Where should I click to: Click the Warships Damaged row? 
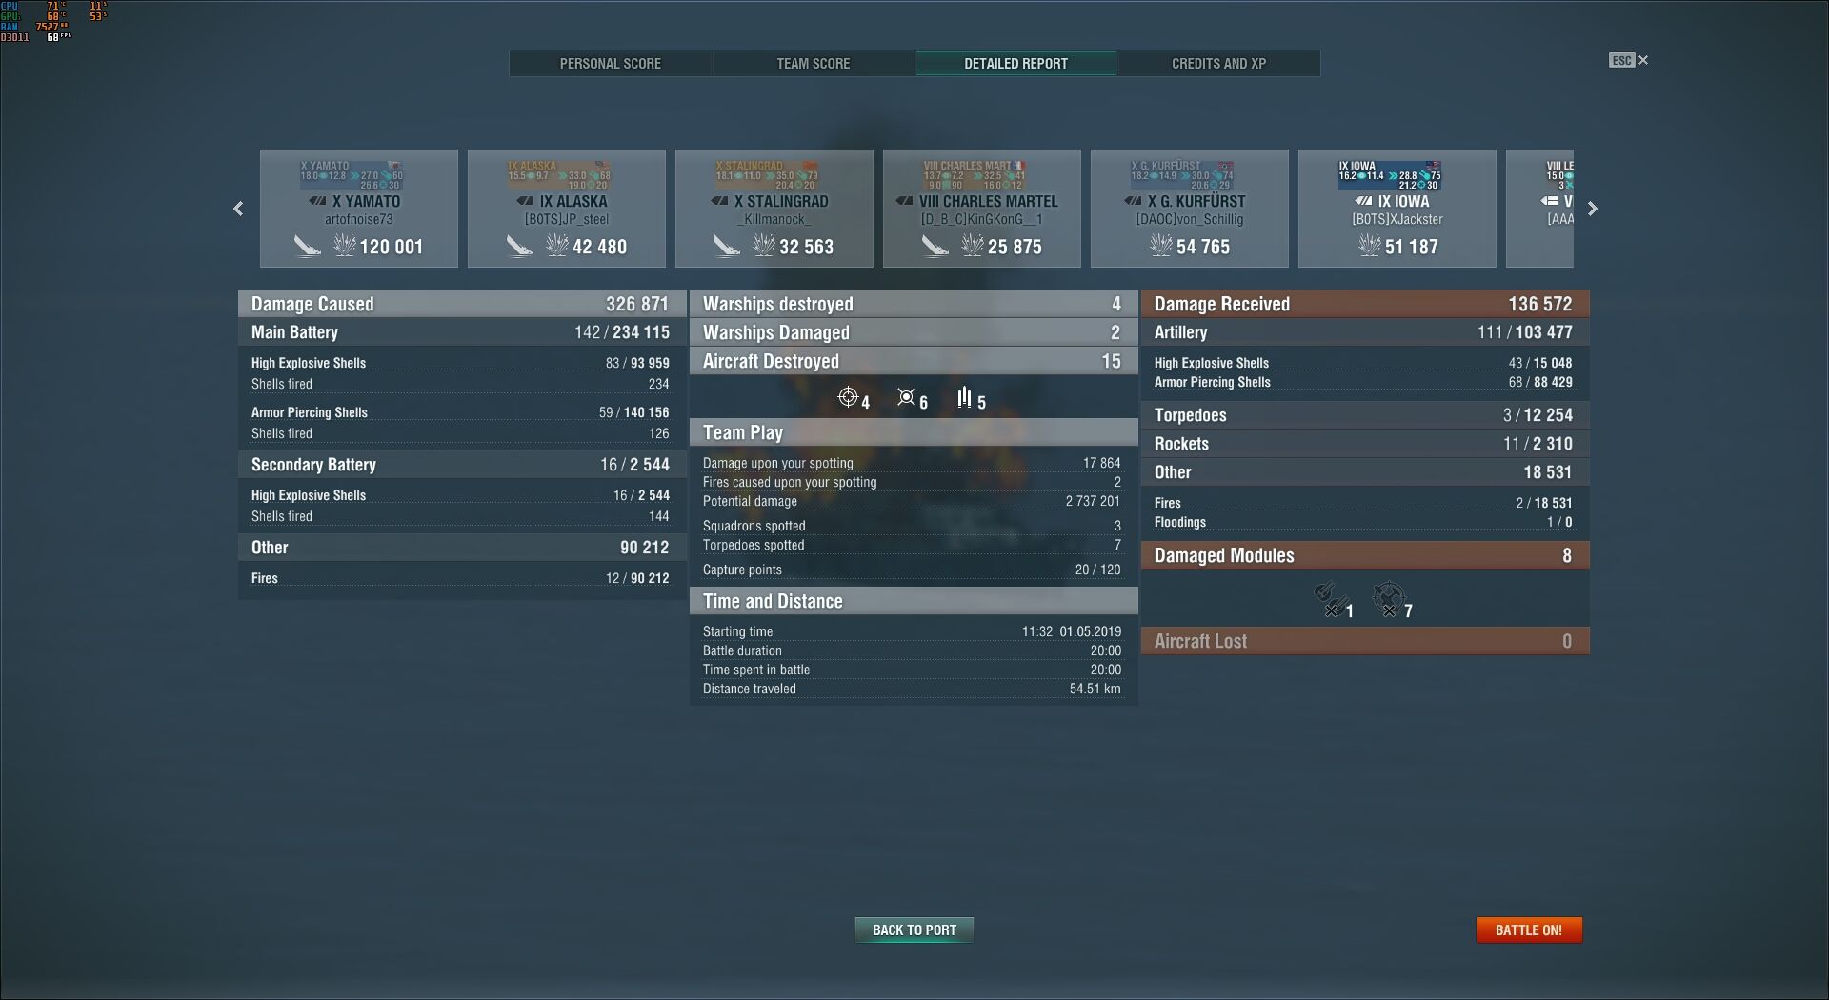tap(914, 332)
